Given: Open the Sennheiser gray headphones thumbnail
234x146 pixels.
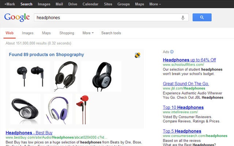Looking at the screenshot, I should click(101, 76).
